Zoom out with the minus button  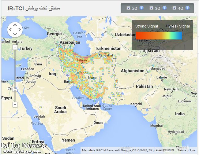[15, 105]
